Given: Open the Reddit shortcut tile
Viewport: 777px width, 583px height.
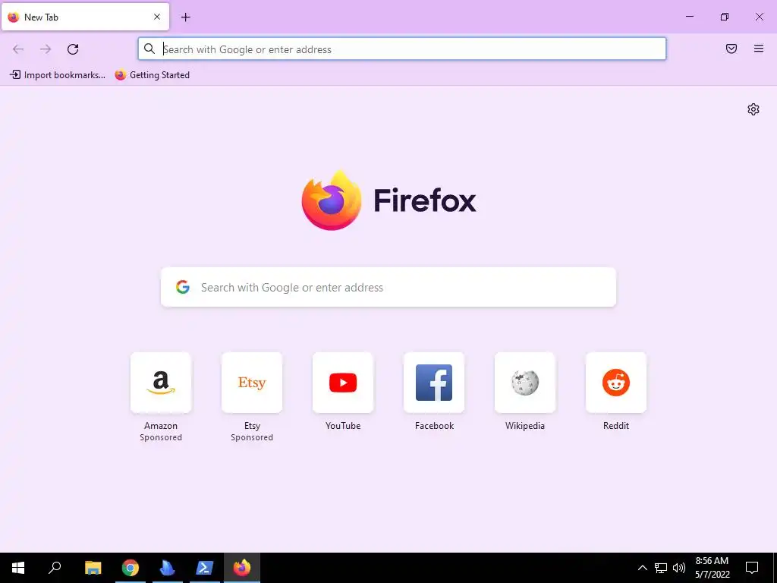Looking at the screenshot, I should point(616,383).
